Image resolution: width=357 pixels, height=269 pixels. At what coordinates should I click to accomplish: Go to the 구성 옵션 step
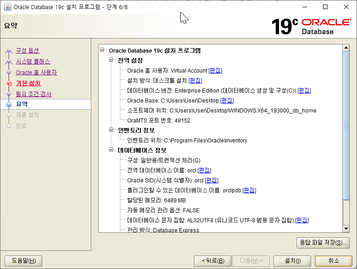click(28, 50)
